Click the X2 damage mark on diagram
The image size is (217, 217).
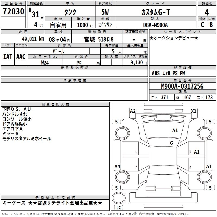[194, 111]
